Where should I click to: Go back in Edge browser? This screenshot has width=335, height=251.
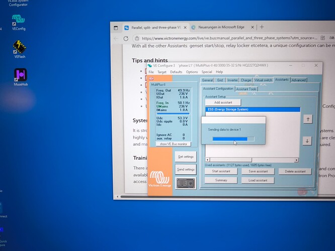116,39
